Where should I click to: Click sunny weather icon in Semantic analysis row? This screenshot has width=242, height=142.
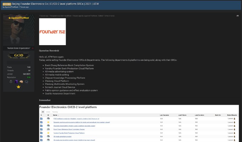[x=48, y=122]
